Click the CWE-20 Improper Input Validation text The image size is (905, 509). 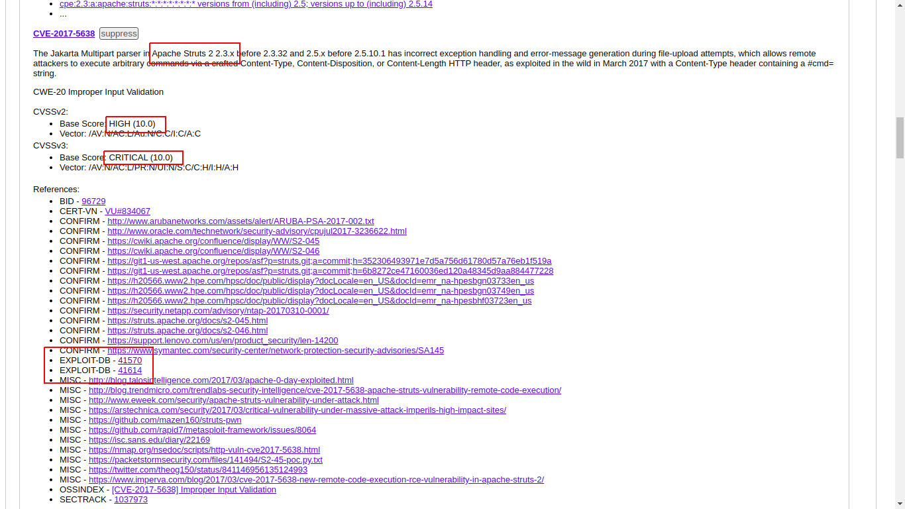(x=98, y=92)
